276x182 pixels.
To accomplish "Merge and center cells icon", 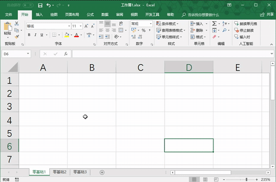I will click(121, 30).
